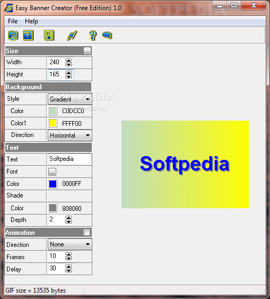Maximize the Easy Banner Creator window

tap(234, 5)
